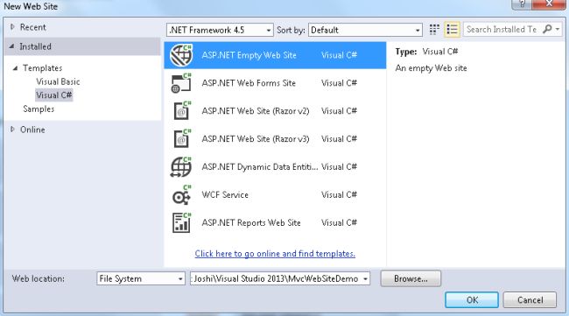Collapse the Installed section
This screenshot has width=569, height=316.
12,46
